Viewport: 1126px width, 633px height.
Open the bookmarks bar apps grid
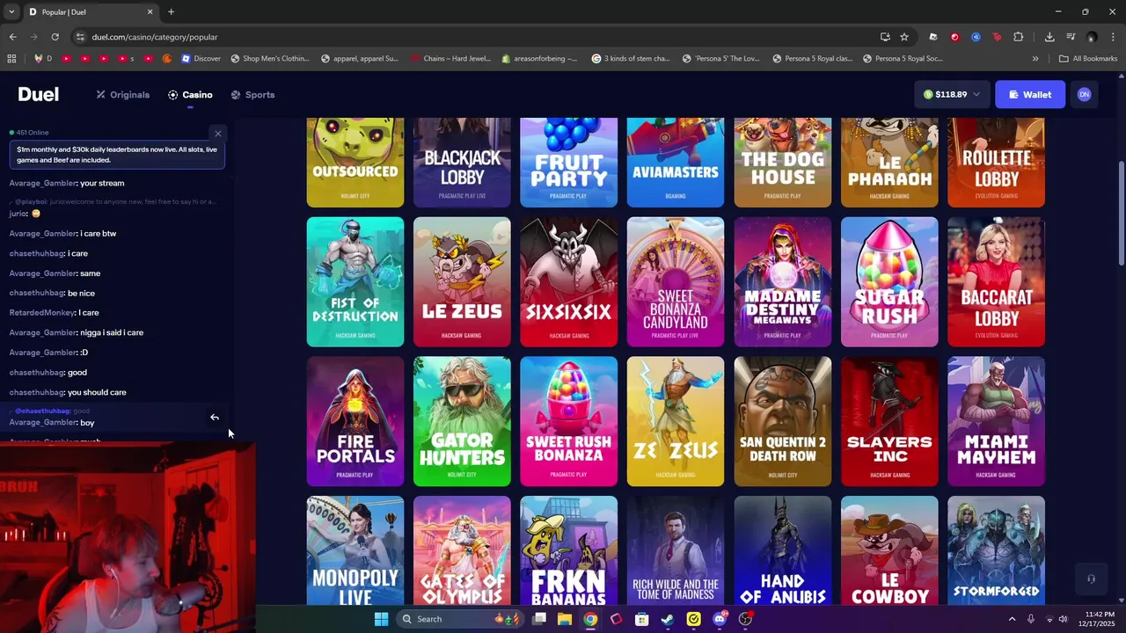click(11, 59)
